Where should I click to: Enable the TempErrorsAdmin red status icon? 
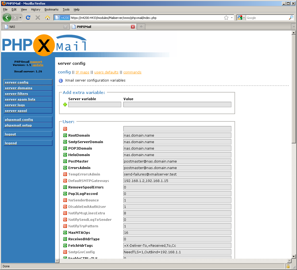click(65, 174)
